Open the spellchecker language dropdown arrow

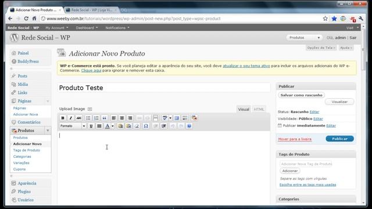tap(170, 118)
